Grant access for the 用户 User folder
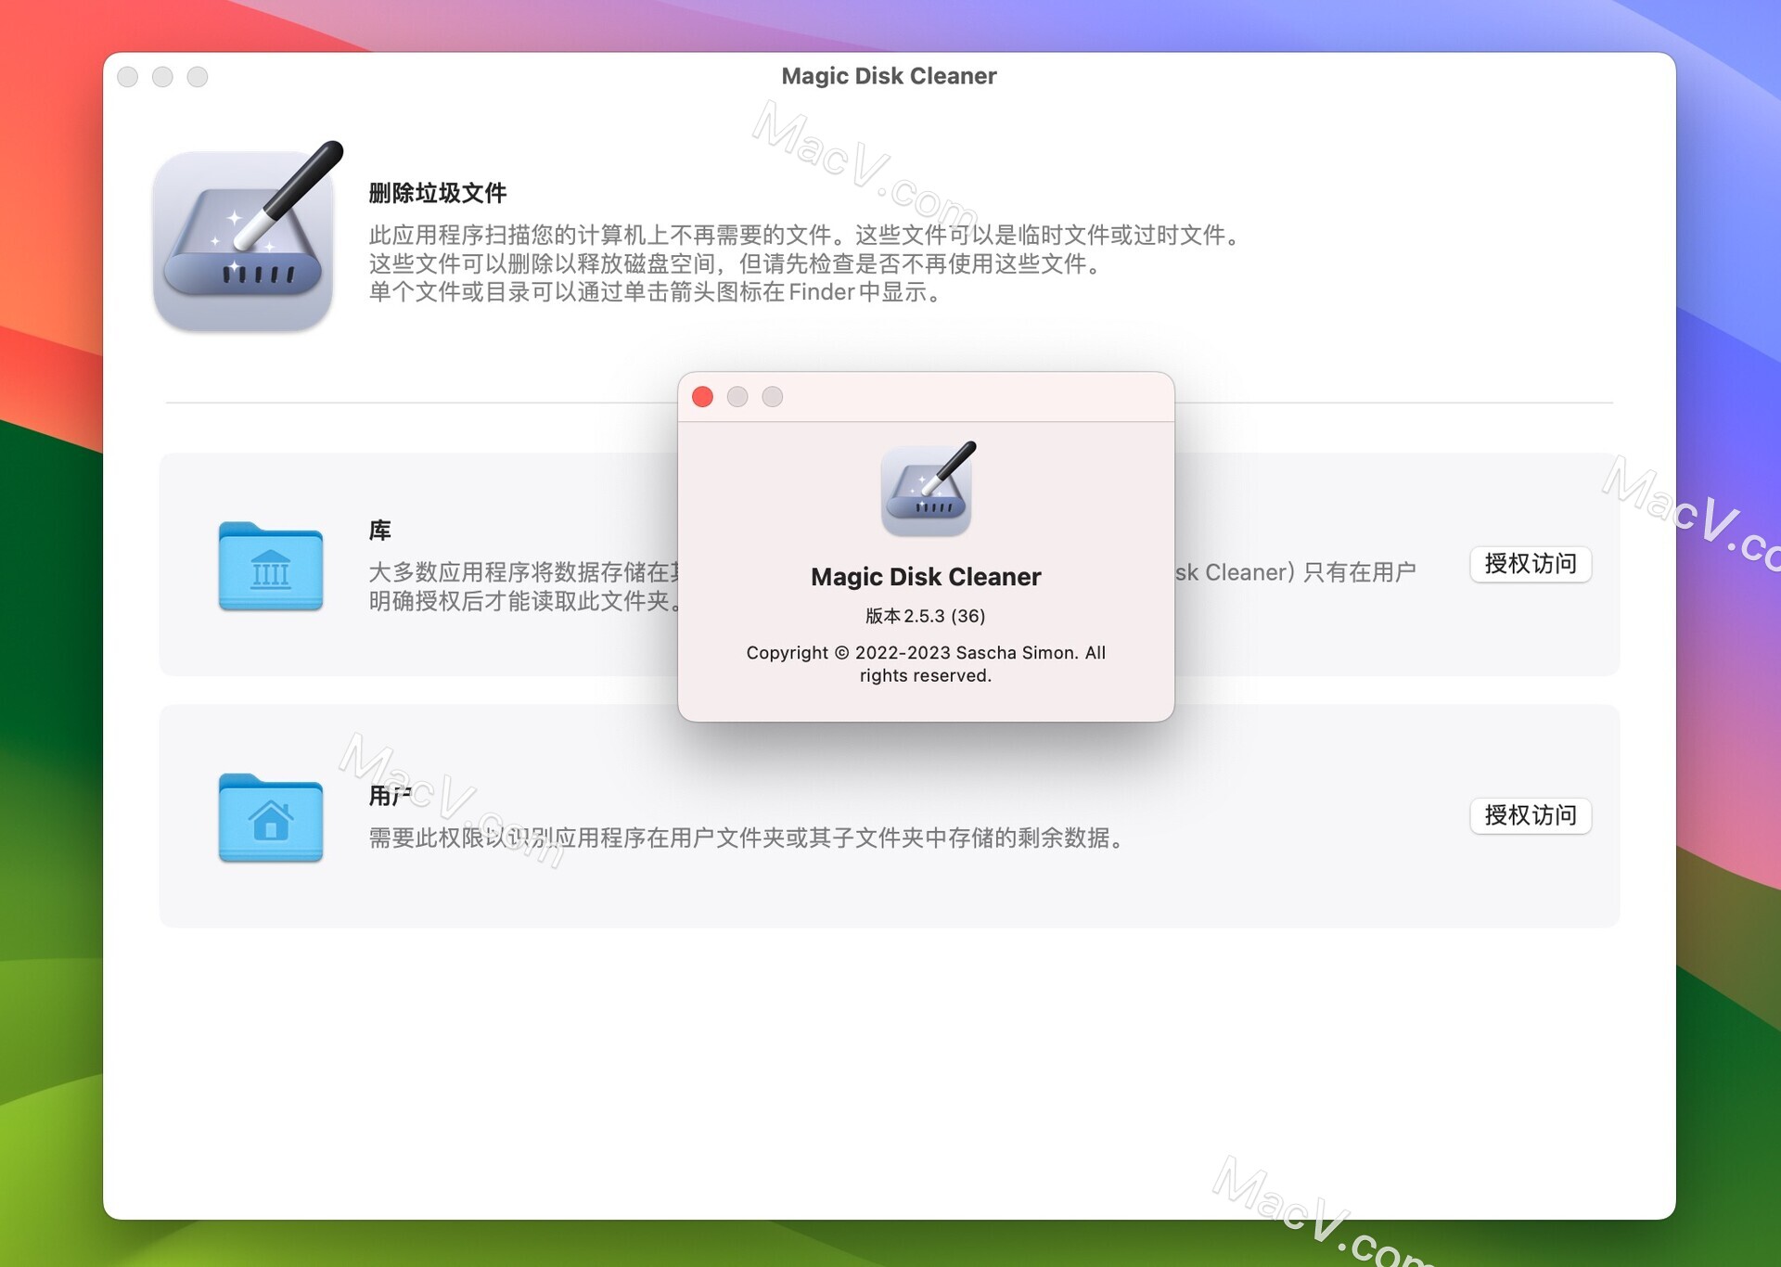The image size is (1781, 1267). 1531,815
